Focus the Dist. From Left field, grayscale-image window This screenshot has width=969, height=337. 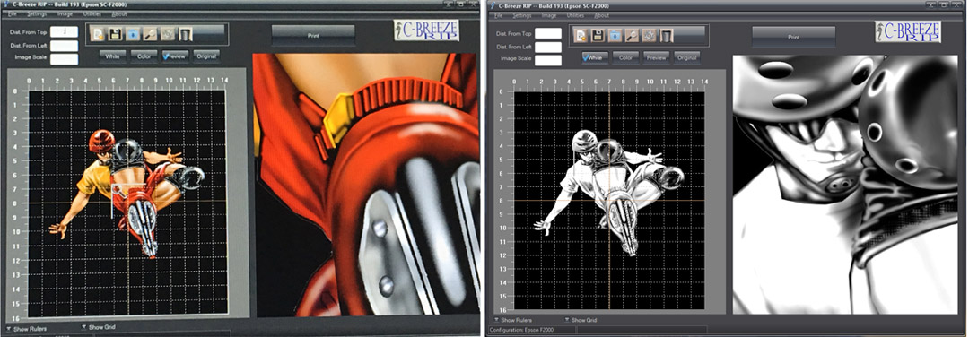pos(548,47)
